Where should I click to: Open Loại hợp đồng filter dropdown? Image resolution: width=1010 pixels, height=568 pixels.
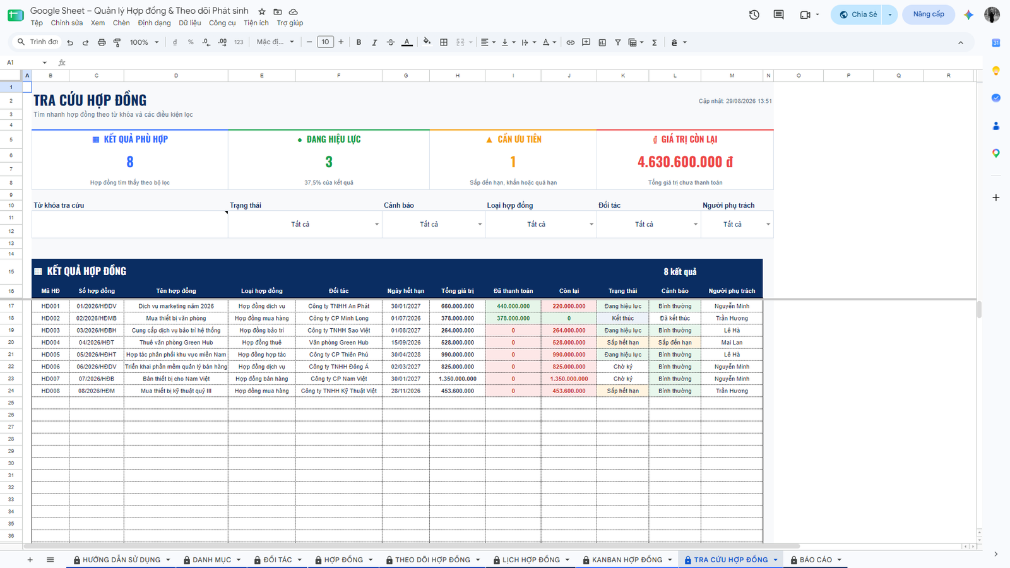(591, 225)
